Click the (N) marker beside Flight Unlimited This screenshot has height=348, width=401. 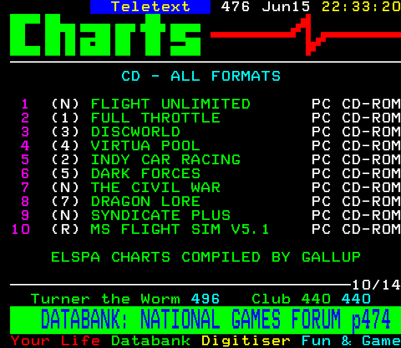65,104
